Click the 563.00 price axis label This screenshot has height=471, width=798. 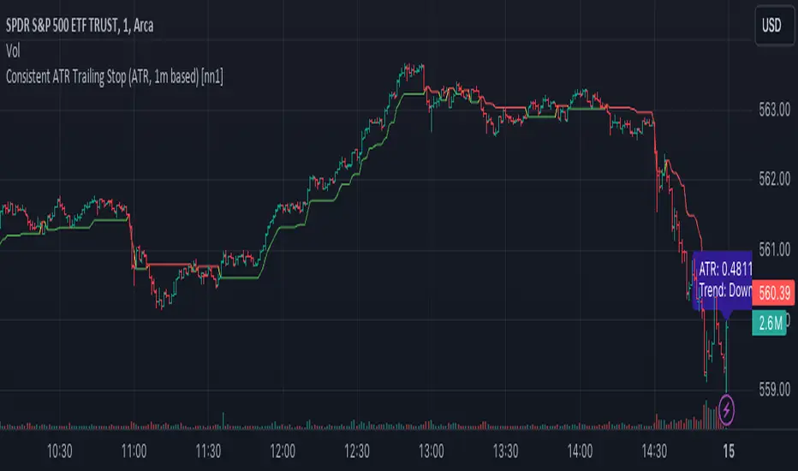774,110
